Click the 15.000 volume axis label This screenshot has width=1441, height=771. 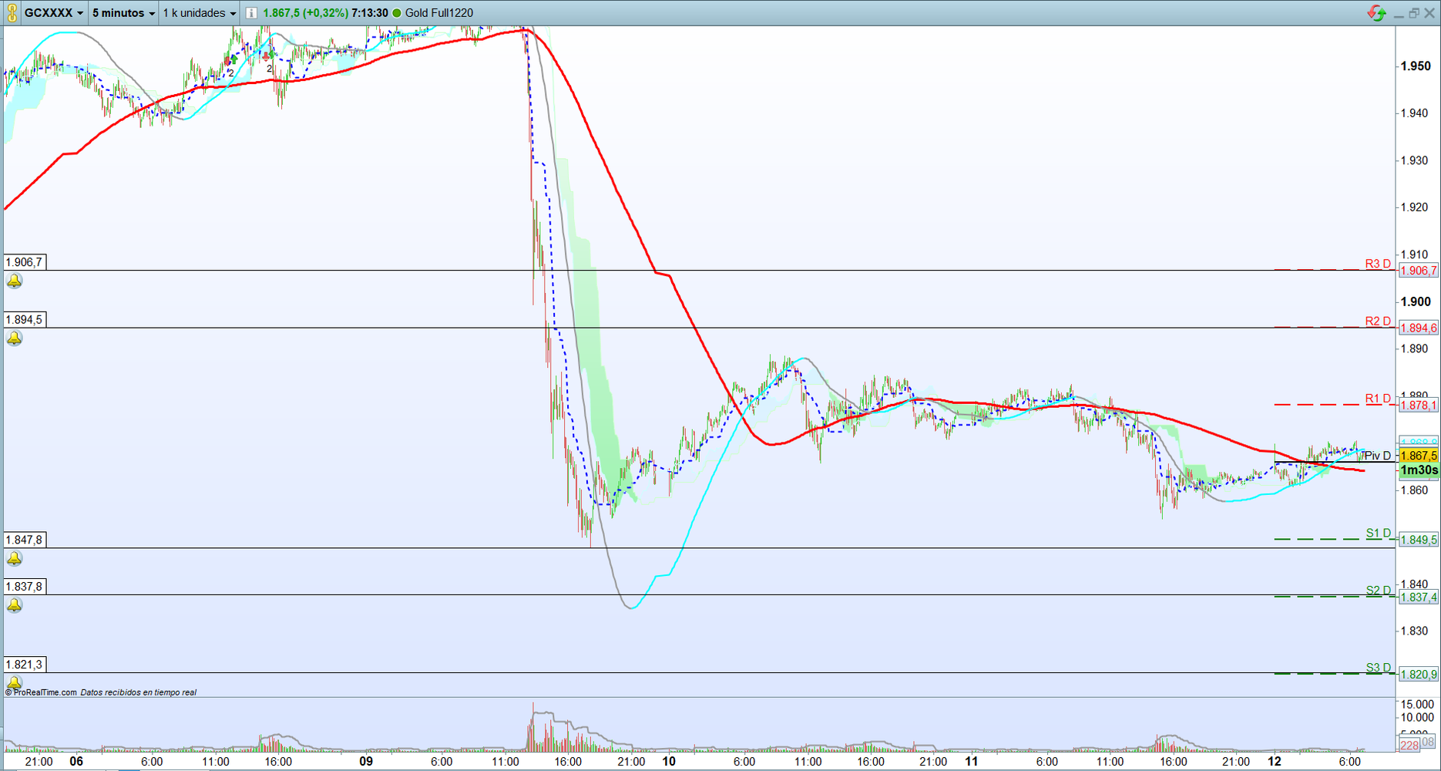[1418, 704]
